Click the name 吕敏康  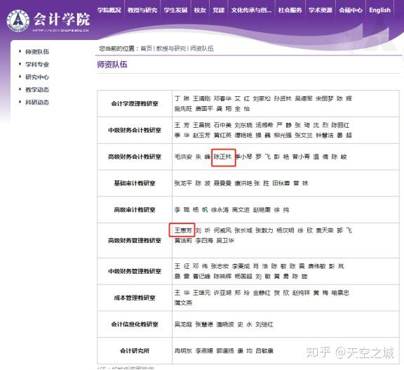[x=264, y=350]
